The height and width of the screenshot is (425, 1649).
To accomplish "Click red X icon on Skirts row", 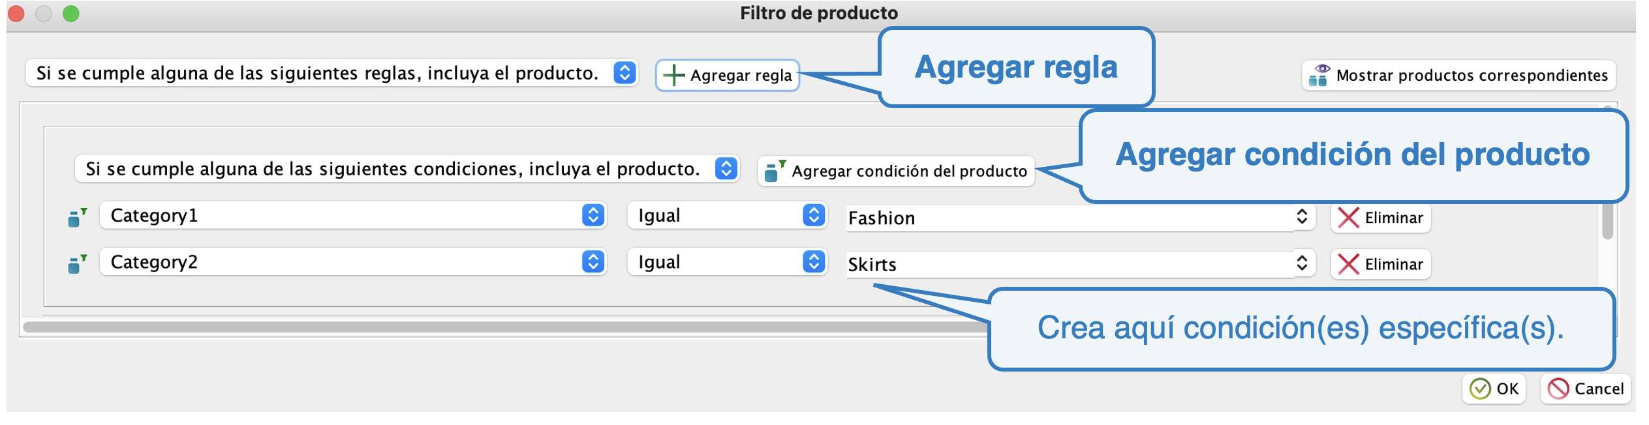I will (x=1348, y=264).
